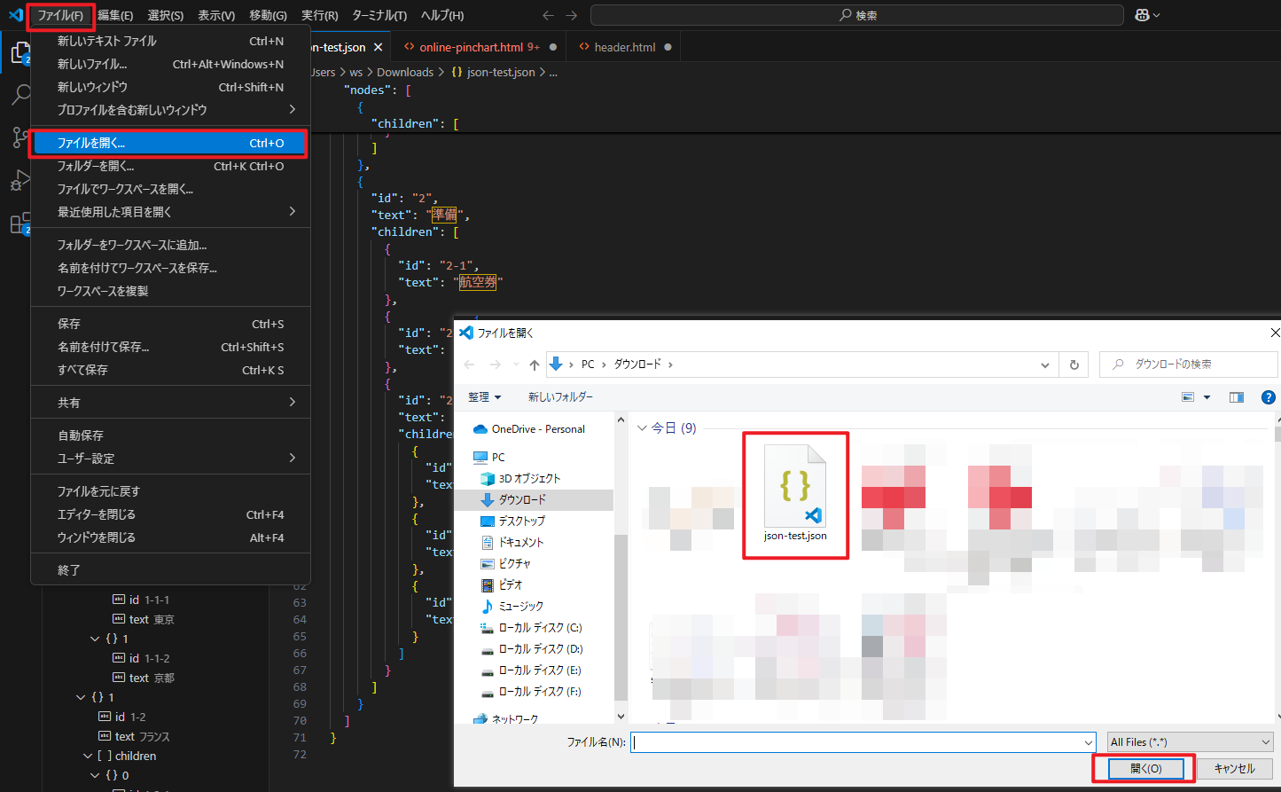
Task: Switch to online-pinchart.html tab
Action: pos(479,47)
